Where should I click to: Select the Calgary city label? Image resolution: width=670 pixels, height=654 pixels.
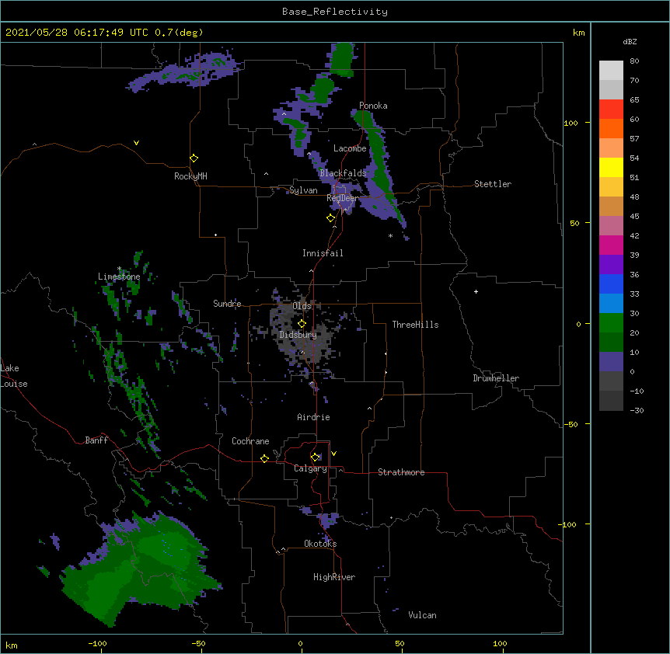point(310,468)
